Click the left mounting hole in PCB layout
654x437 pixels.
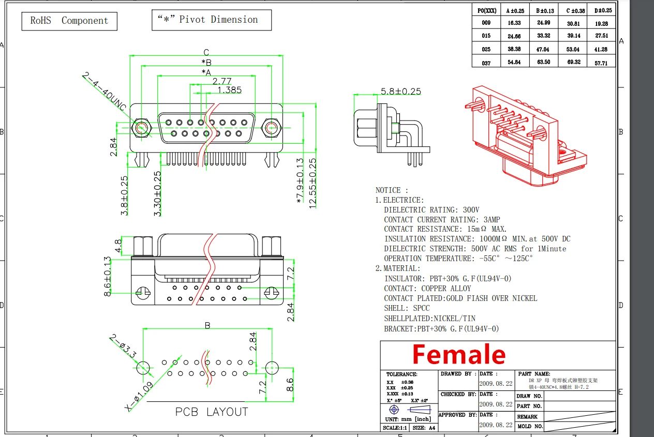[x=144, y=367]
